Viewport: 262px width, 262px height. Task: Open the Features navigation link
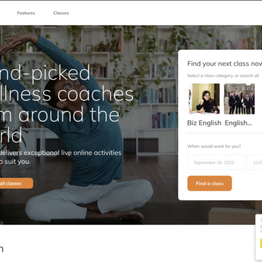click(x=26, y=13)
